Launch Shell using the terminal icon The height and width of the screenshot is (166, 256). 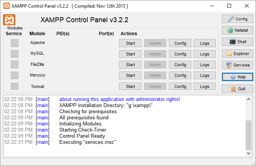pyautogui.click(x=237, y=42)
